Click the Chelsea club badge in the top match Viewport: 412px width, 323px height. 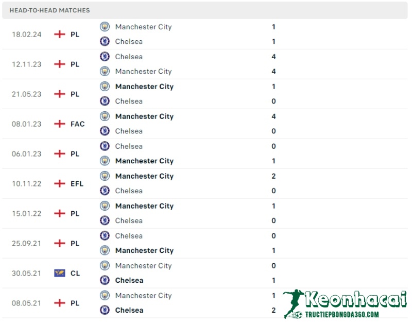click(105, 42)
